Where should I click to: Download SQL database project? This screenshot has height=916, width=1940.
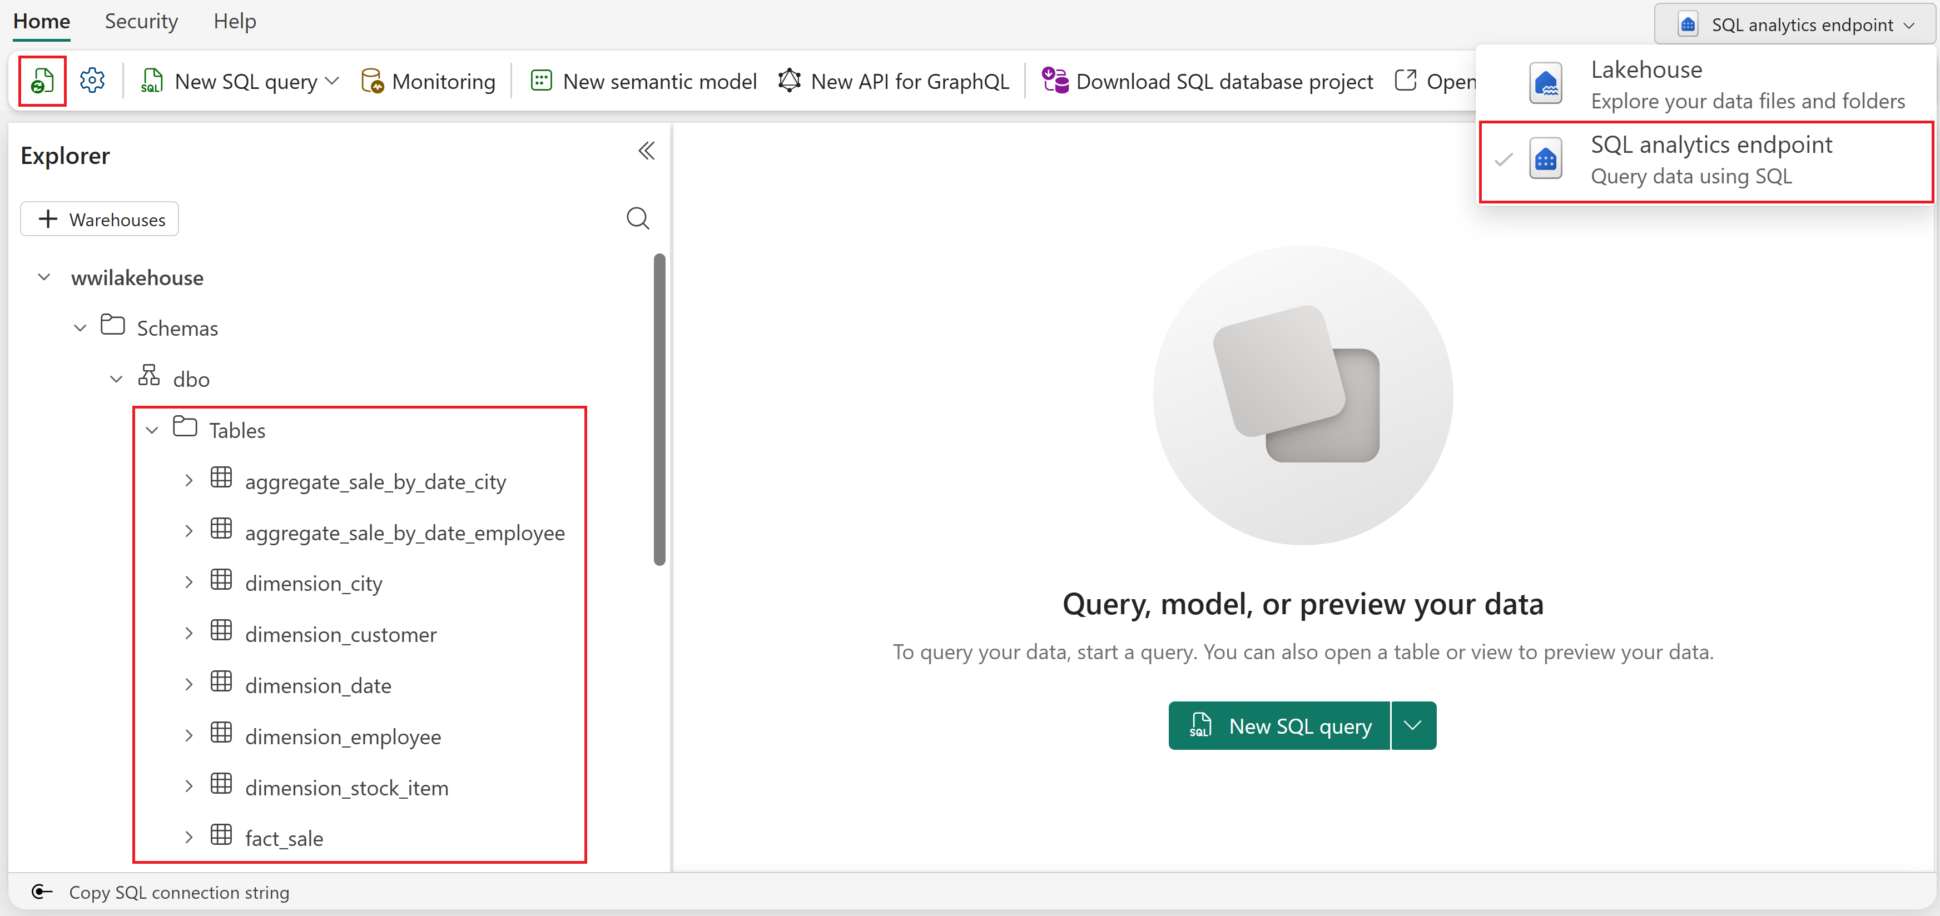coord(1207,81)
